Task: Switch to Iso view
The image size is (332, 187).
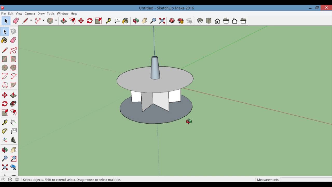Action: point(200,21)
